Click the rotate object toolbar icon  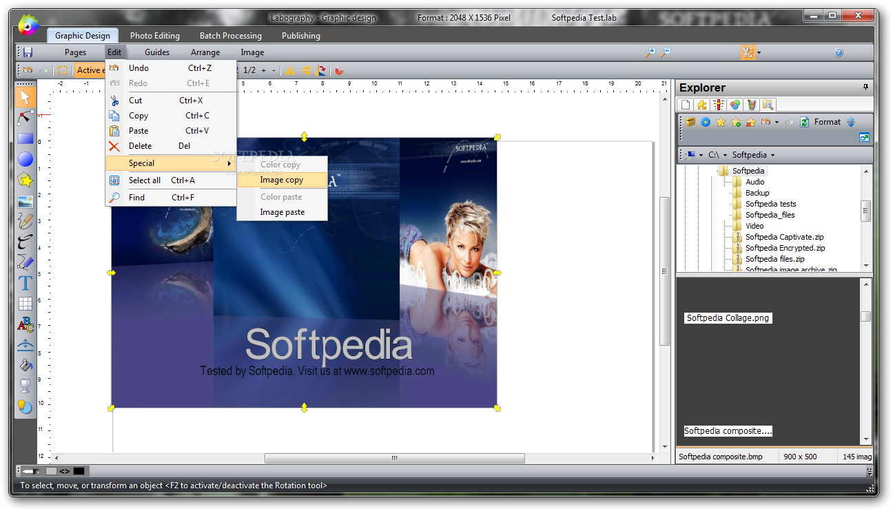pos(320,70)
